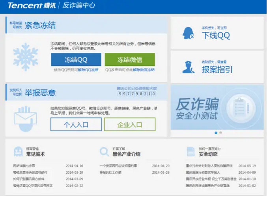Click the 举报恶意 section heading
267x197 pixels.
(40, 93)
